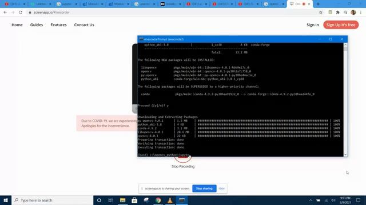Click Sign Up It's free button
The width and height of the screenshot is (366, 205).
click(x=341, y=25)
